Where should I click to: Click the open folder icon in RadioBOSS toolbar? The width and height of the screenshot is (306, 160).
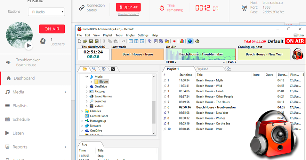(85, 41)
